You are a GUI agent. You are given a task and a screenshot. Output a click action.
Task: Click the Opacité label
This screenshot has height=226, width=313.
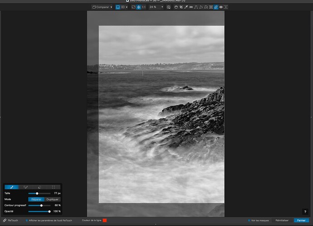(9, 211)
